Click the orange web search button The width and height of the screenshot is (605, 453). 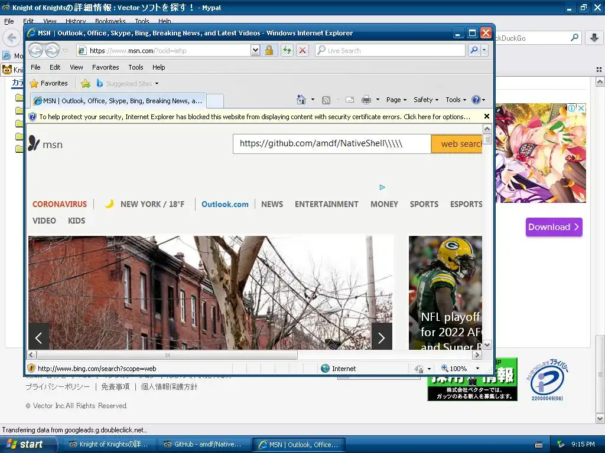(x=457, y=144)
